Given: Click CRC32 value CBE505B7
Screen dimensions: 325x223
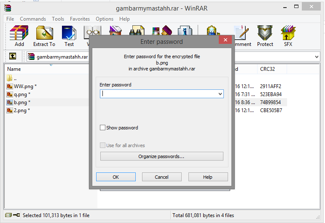Looking at the screenshot, I should point(271,110).
